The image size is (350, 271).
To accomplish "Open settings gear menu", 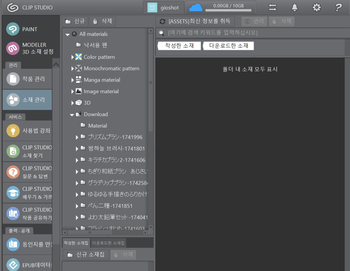I will click(316, 8).
